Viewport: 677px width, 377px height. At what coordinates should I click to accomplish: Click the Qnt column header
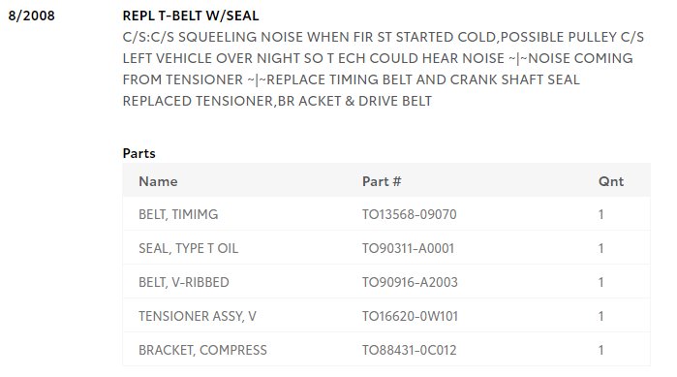click(611, 181)
